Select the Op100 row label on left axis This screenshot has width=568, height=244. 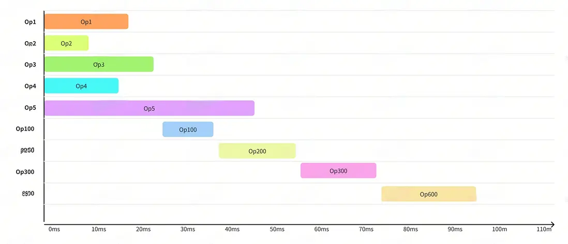click(25, 129)
